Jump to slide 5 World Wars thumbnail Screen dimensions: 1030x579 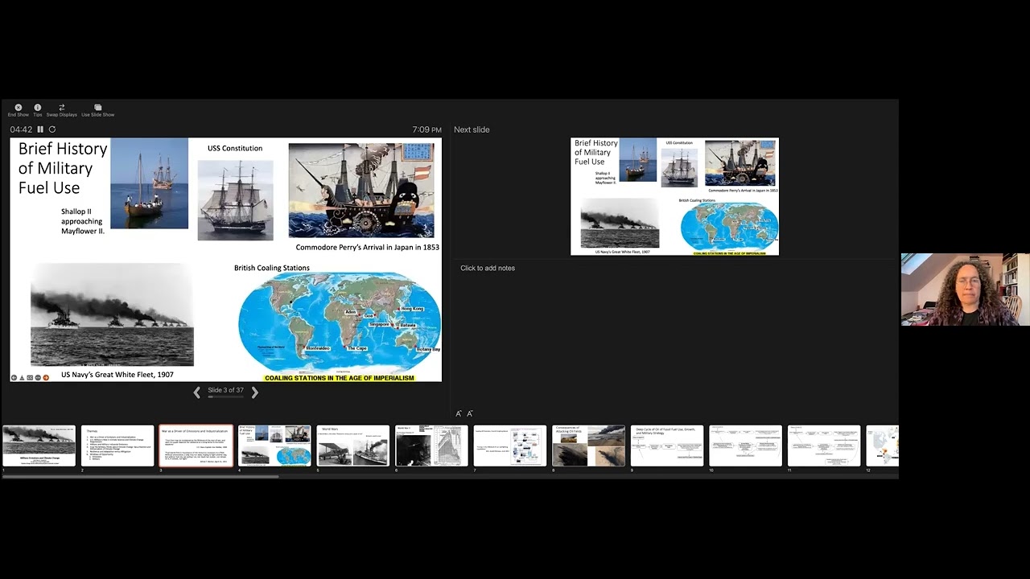pyautogui.click(x=353, y=446)
